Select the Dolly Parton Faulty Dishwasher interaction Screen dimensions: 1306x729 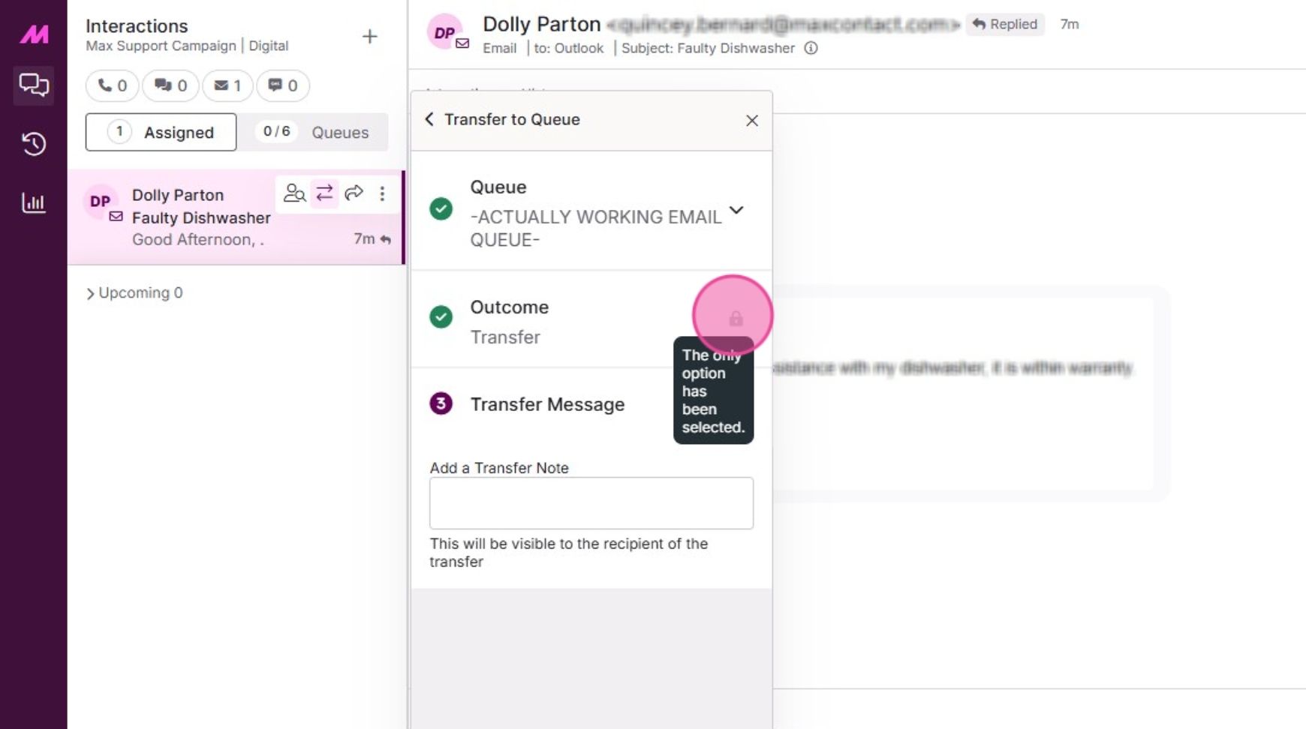(236, 217)
